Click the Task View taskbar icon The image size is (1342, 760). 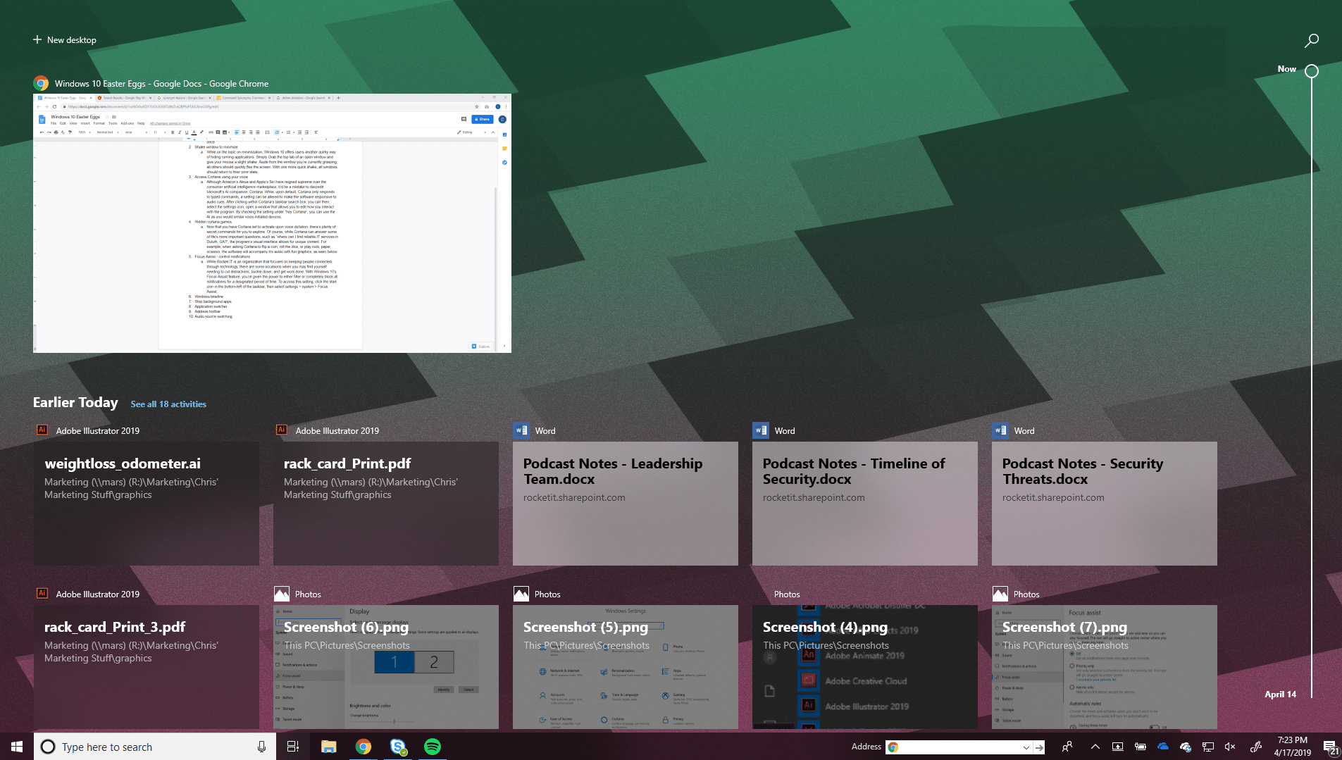(x=293, y=747)
